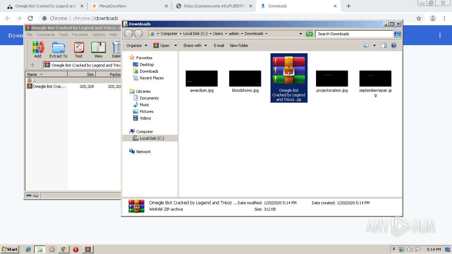Switch to MergeDocsNow tab

click(129, 6)
